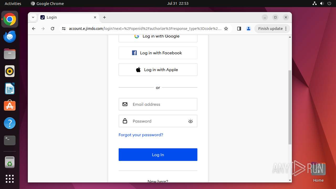Follow the Forgot your password link
Viewport: 336px width, 189px height.
[x=141, y=135]
